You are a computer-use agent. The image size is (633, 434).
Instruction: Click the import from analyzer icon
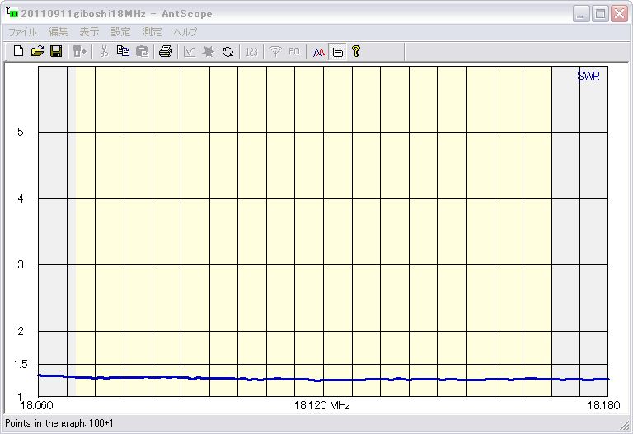tap(80, 51)
